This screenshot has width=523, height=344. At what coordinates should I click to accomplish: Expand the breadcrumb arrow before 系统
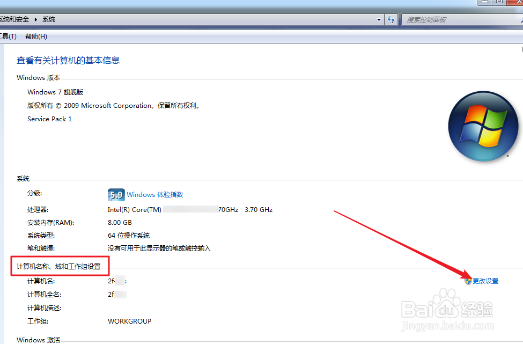[x=35, y=19]
